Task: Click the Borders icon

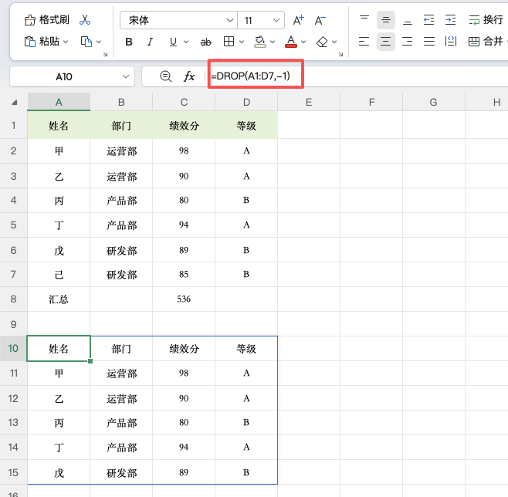Action: [x=229, y=42]
